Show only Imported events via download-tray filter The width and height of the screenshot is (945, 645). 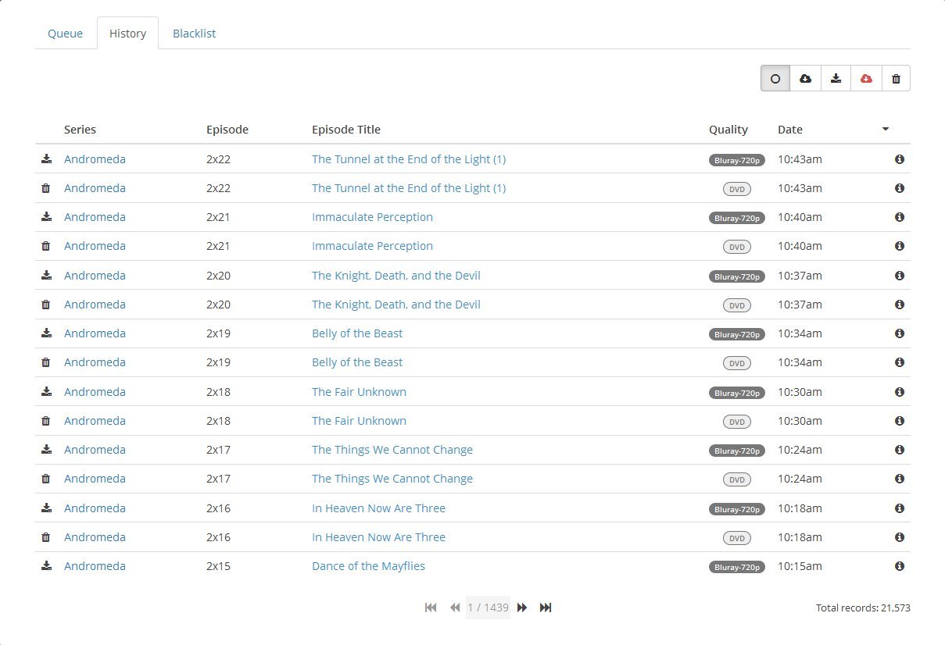coord(836,78)
